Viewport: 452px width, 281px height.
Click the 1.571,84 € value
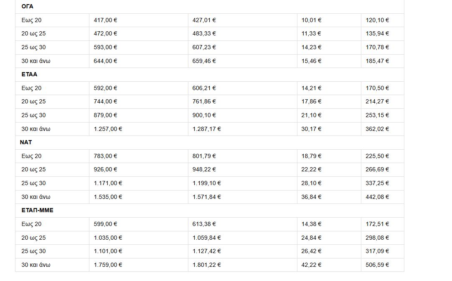pos(206,197)
